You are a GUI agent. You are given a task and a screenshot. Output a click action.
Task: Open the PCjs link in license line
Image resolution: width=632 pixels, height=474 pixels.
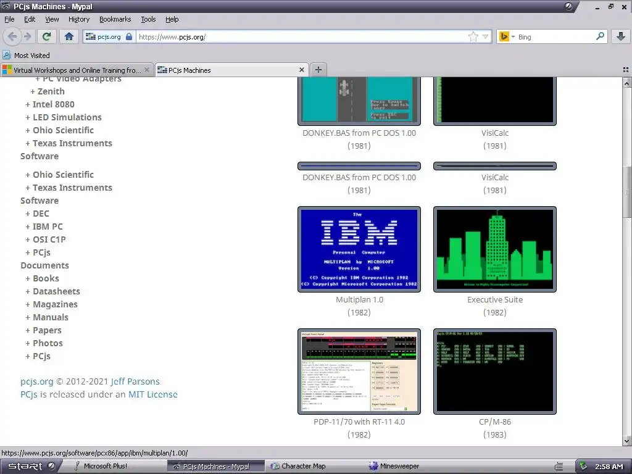pyautogui.click(x=28, y=394)
